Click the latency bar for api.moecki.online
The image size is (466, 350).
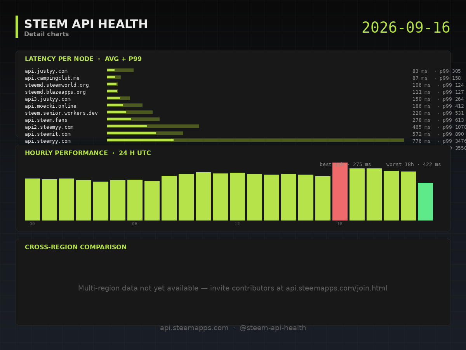[125, 105]
